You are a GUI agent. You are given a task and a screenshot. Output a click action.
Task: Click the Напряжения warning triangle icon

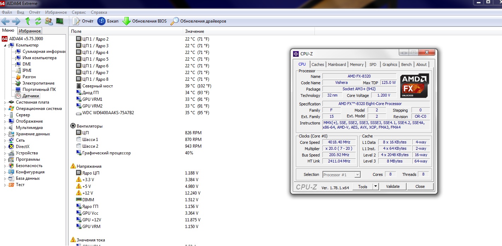coord(73,166)
